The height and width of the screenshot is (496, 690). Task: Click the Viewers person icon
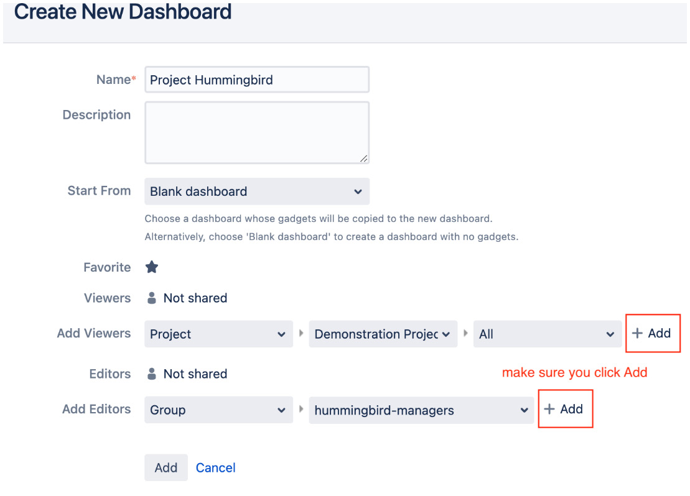(x=151, y=298)
